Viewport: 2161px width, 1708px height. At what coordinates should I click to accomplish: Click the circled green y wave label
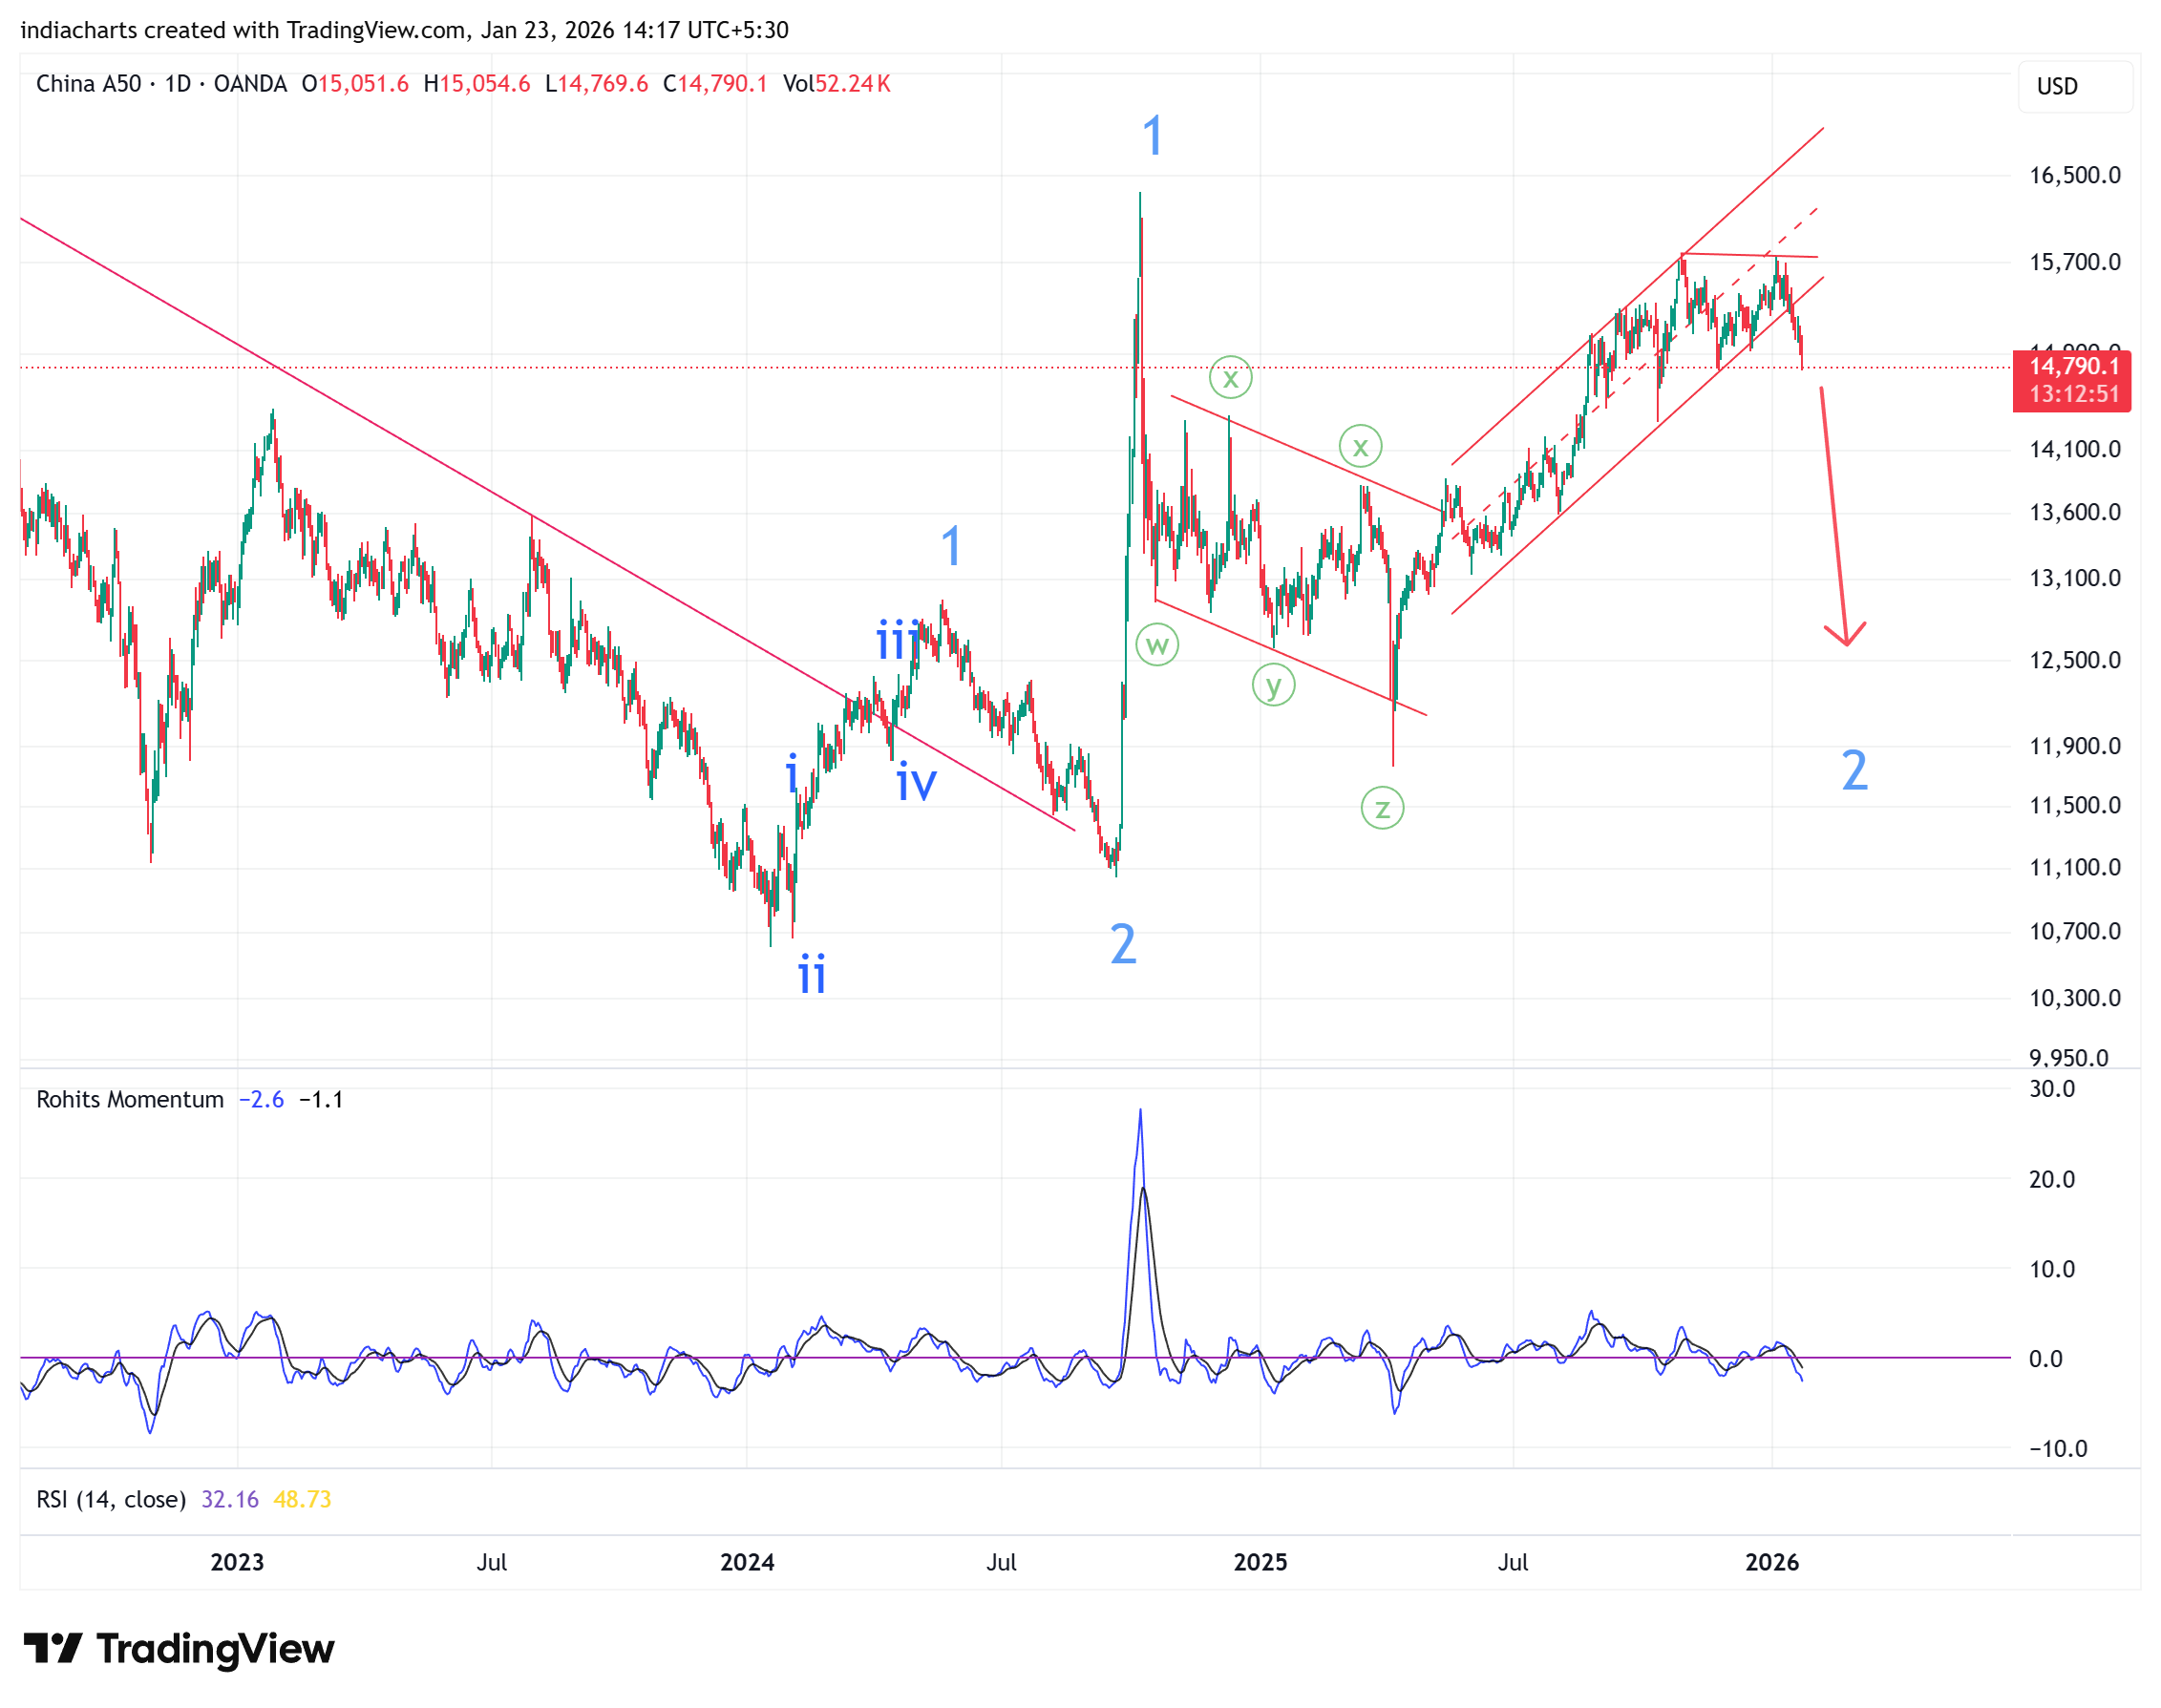click(x=1273, y=686)
